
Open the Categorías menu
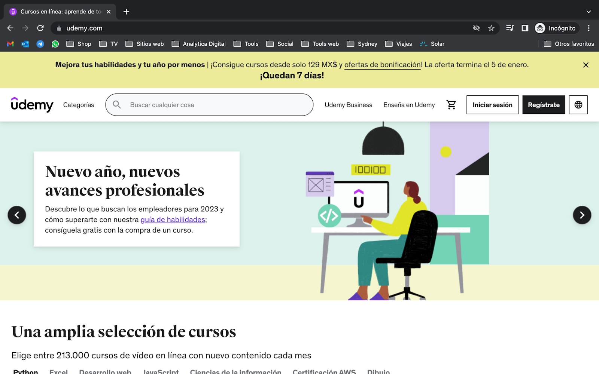[79, 105]
